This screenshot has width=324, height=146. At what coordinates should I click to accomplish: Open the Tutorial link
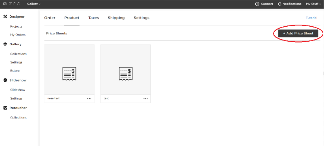point(311,18)
